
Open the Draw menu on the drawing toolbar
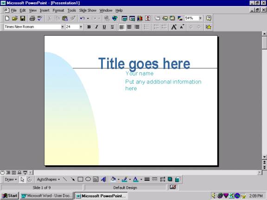[11, 180]
